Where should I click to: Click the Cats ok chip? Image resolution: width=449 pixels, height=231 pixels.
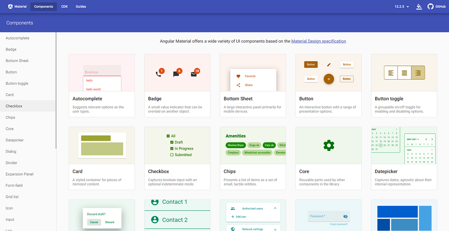click(x=269, y=145)
